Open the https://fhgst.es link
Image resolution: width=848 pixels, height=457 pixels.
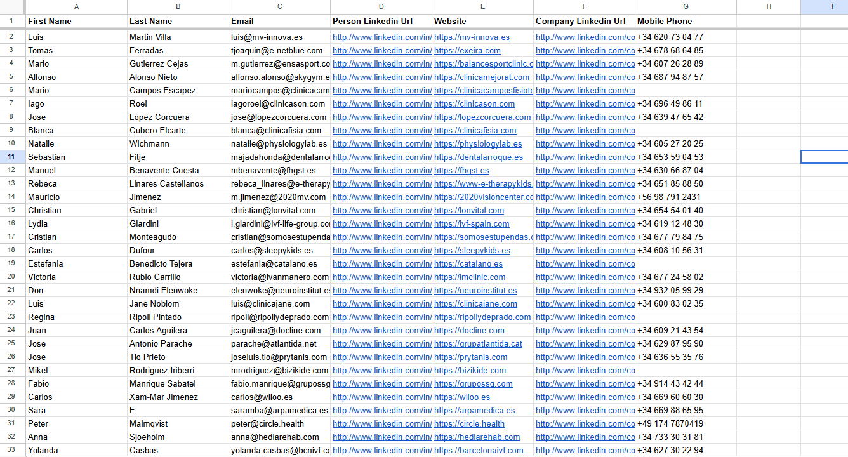pos(461,170)
